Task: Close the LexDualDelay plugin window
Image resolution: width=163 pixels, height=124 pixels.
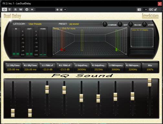Action: pos(160,4)
